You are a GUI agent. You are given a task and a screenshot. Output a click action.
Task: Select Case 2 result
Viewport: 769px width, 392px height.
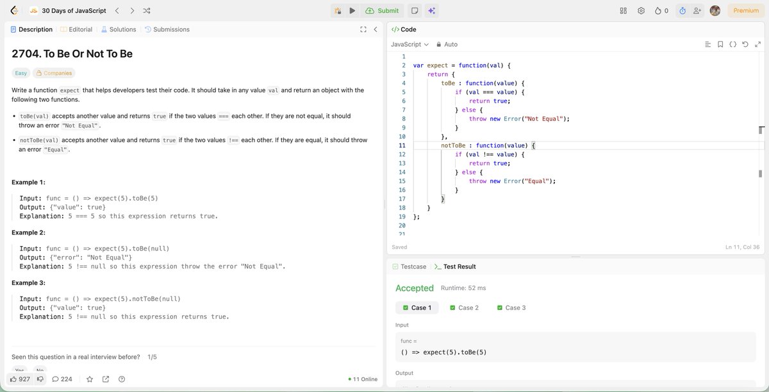pos(465,307)
